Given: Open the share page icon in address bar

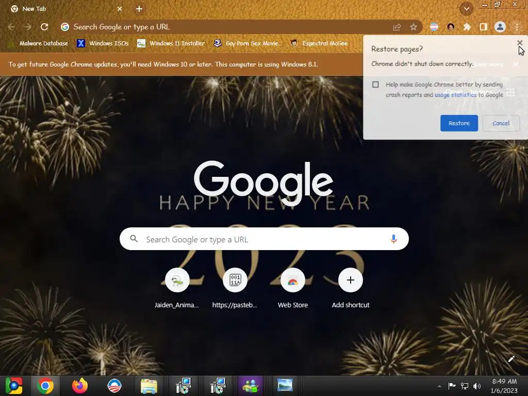Looking at the screenshot, I should (x=397, y=27).
